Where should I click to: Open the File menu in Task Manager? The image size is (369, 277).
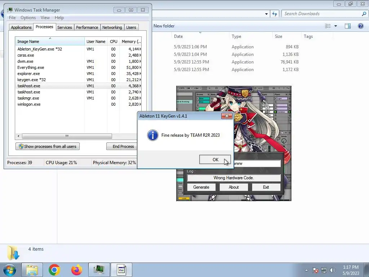[12, 18]
